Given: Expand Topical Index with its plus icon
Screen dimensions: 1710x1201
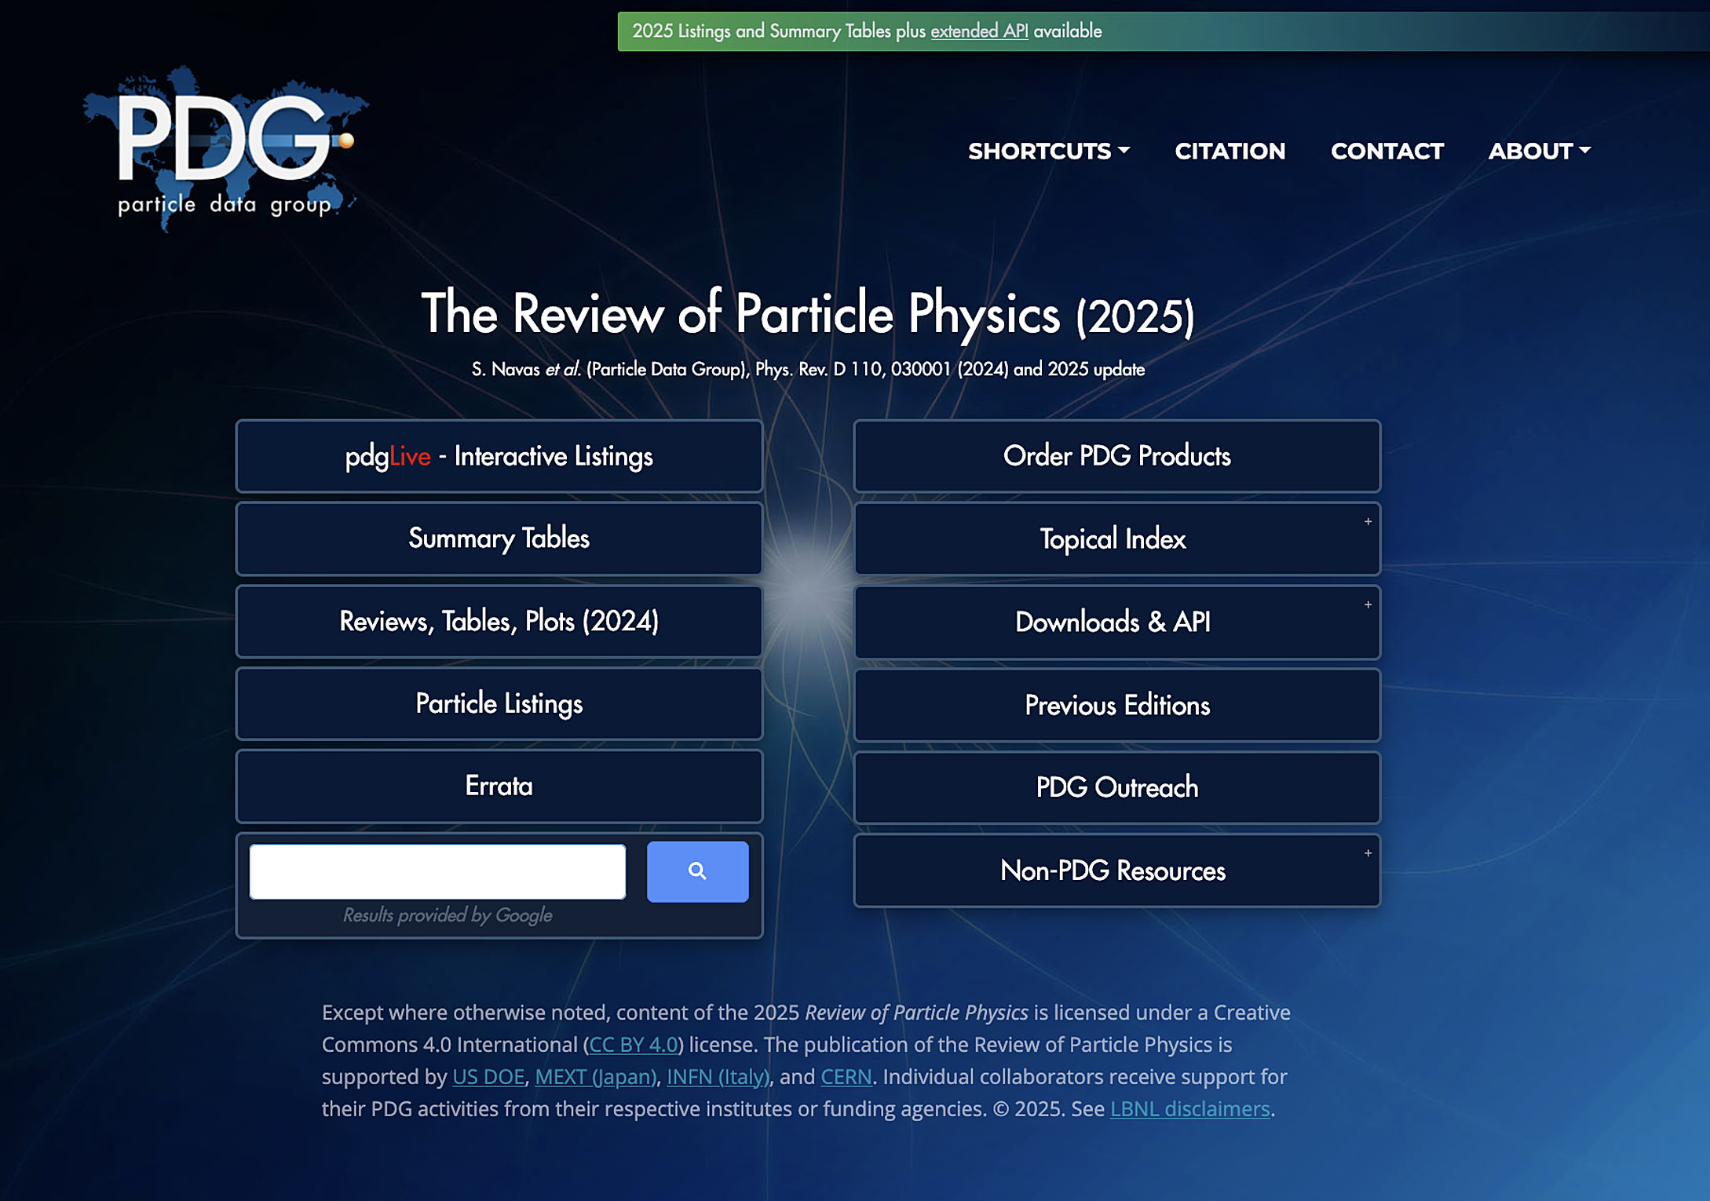Looking at the screenshot, I should 1368,522.
